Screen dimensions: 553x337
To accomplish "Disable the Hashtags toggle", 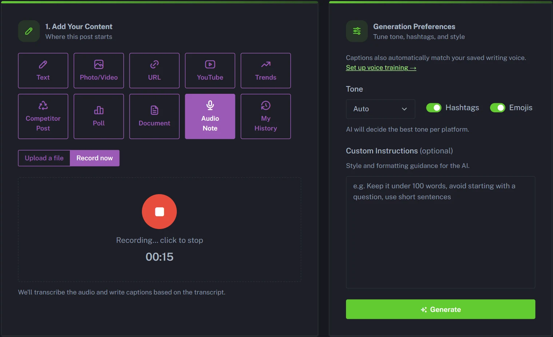I will (x=434, y=108).
